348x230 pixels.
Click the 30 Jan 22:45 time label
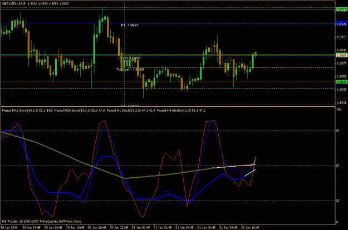(119, 227)
